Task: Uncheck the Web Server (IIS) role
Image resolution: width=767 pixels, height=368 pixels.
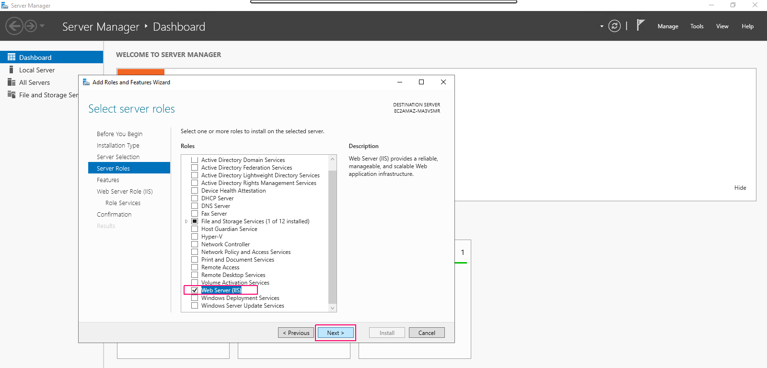Action: coord(195,290)
